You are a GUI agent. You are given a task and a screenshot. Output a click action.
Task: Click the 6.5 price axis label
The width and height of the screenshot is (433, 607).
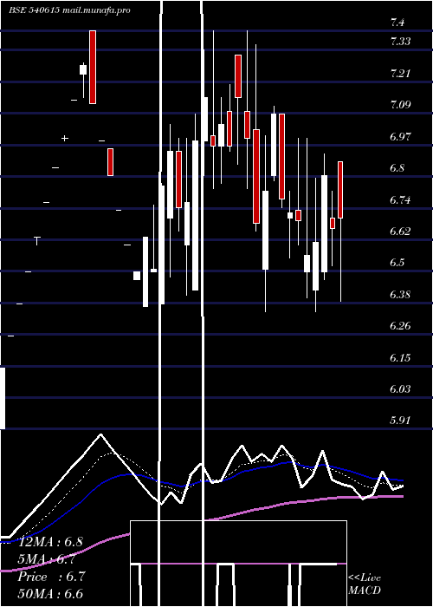pos(397,263)
